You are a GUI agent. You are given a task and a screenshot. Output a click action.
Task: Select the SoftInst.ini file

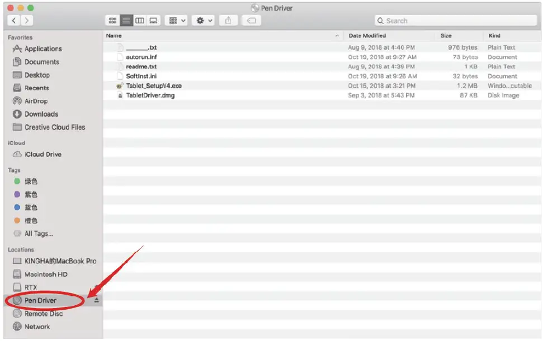click(x=141, y=76)
